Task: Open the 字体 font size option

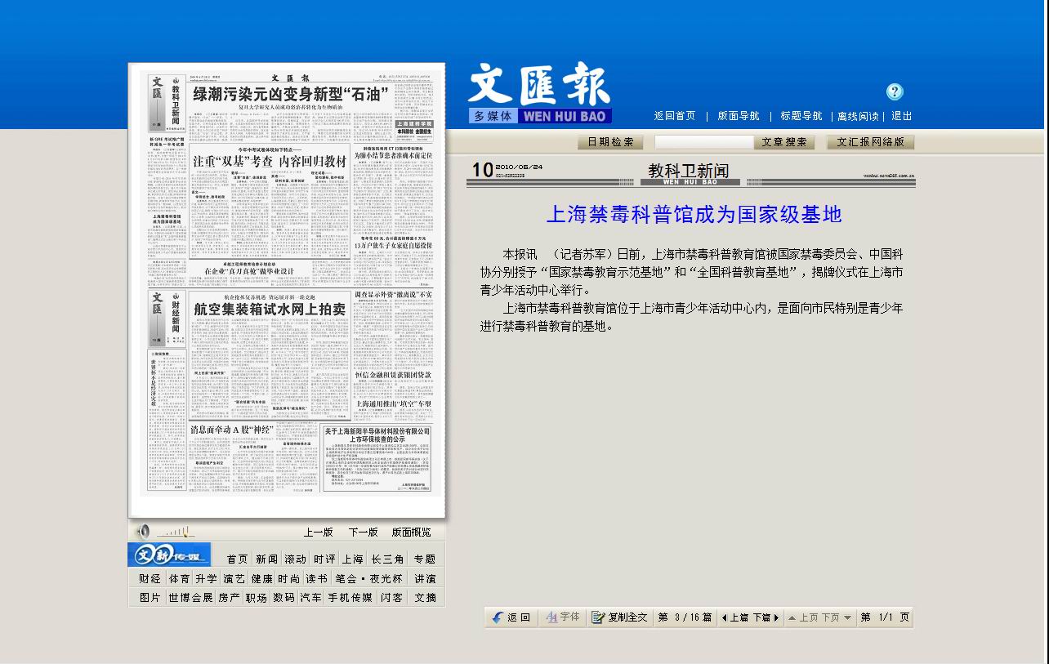Action: 562,617
